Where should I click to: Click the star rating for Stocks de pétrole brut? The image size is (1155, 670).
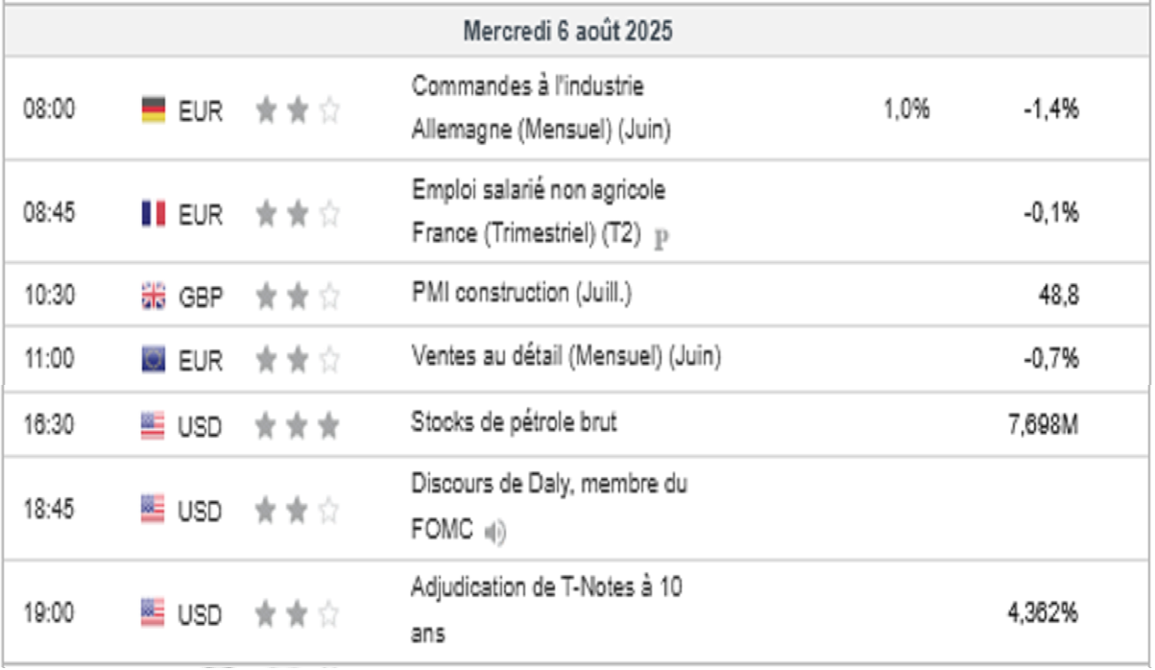297,425
